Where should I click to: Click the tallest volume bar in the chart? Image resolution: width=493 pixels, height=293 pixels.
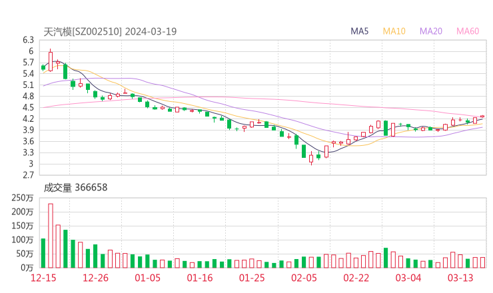pyautogui.click(x=51, y=235)
